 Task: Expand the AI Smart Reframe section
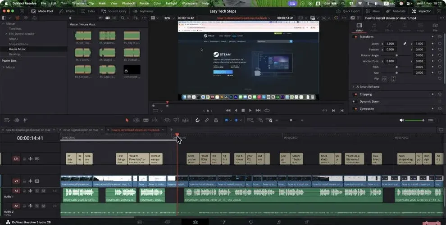[354, 87]
